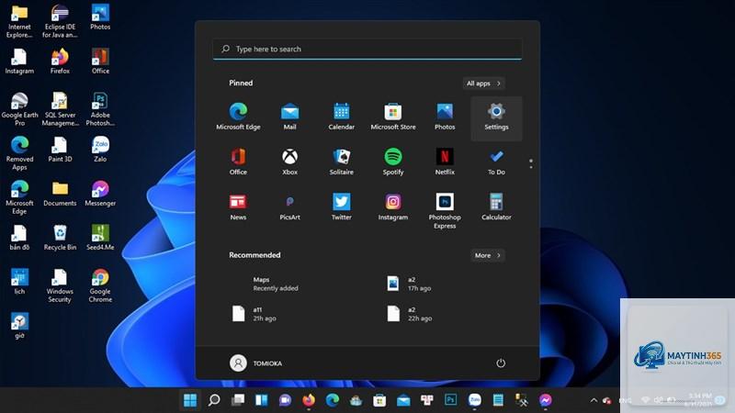Open Task View on the taskbar

click(x=238, y=400)
